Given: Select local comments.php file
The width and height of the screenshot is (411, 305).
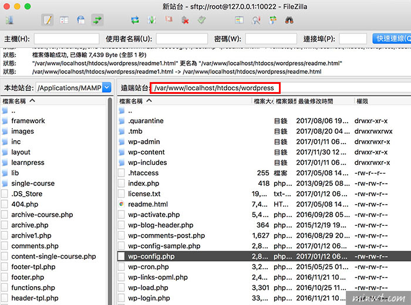Looking at the screenshot, I should pyautogui.click(x=35, y=246).
